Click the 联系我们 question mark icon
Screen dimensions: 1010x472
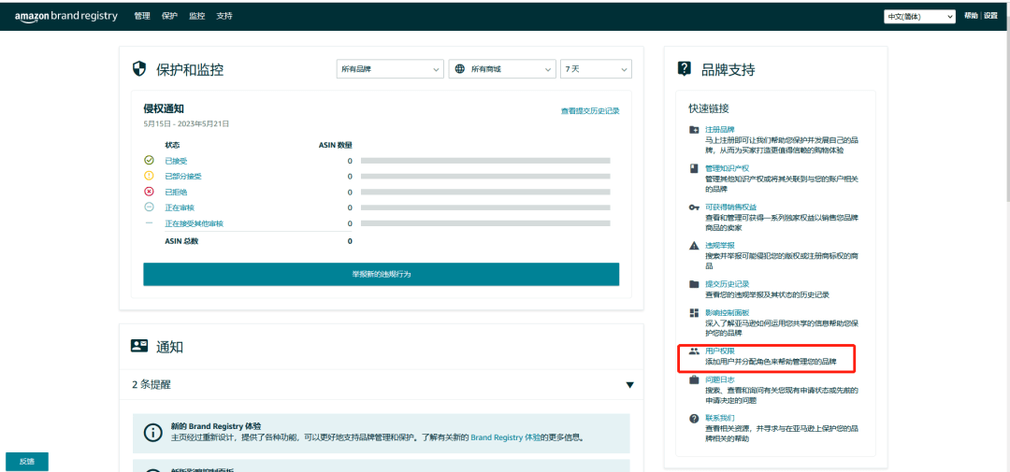point(694,419)
